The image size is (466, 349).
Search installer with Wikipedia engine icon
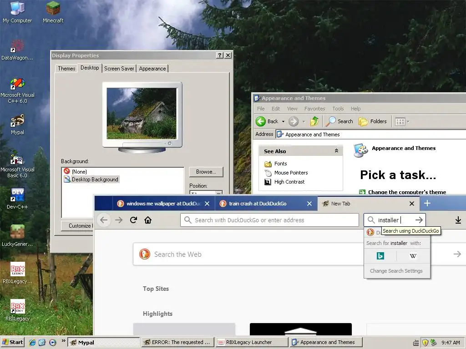click(x=413, y=256)
